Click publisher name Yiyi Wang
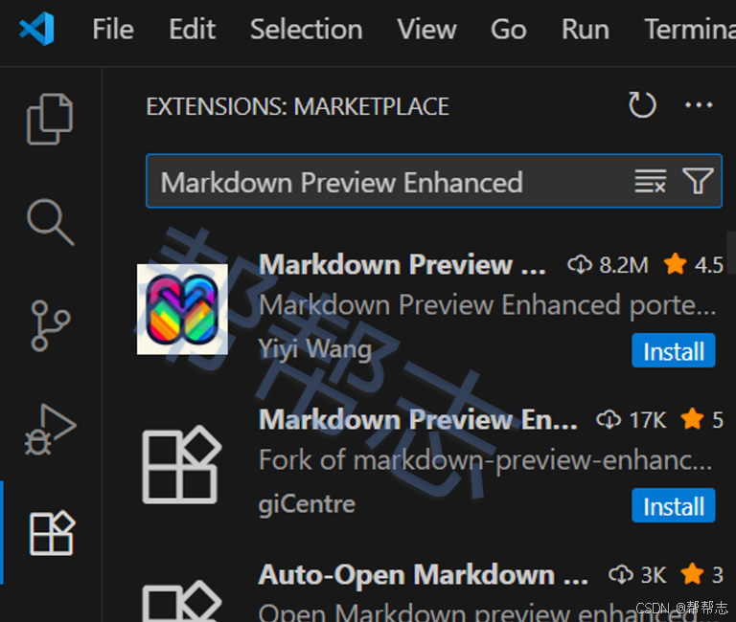 click(x=315, y=349)
